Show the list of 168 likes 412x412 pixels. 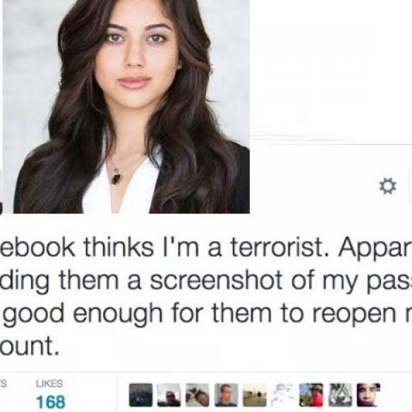(51, 402)
